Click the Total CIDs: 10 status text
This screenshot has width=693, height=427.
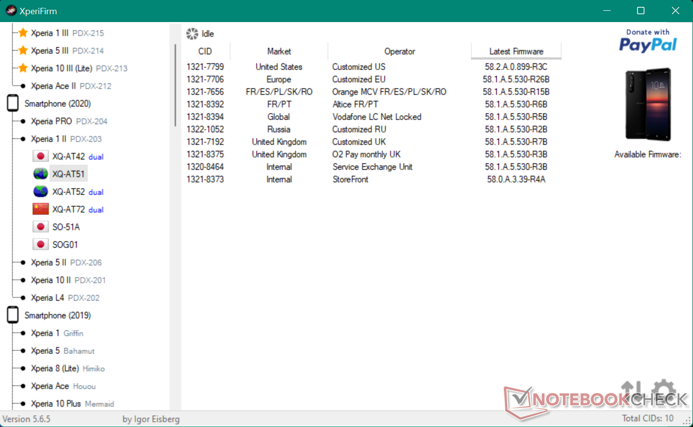(x=648, y=418)
